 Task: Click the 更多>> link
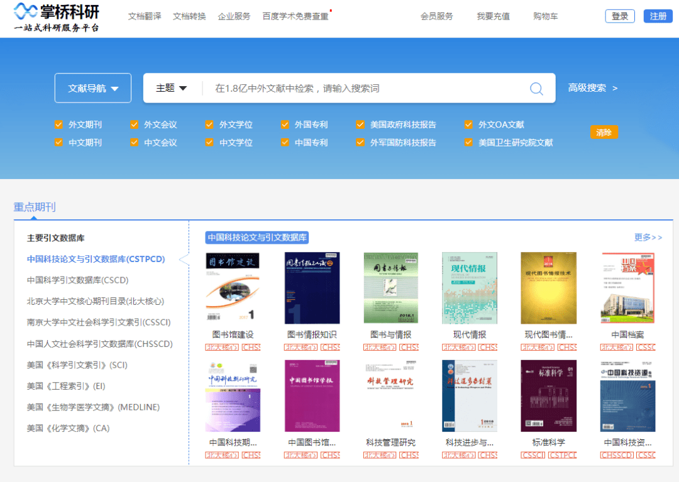(x=648, y=237)
